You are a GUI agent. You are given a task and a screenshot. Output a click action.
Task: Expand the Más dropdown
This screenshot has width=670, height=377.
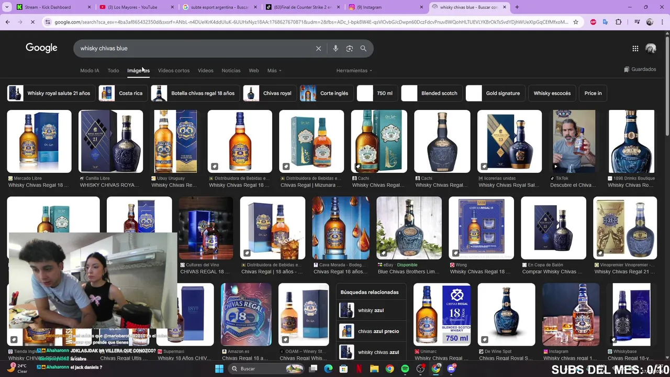(x=274, y=70)
